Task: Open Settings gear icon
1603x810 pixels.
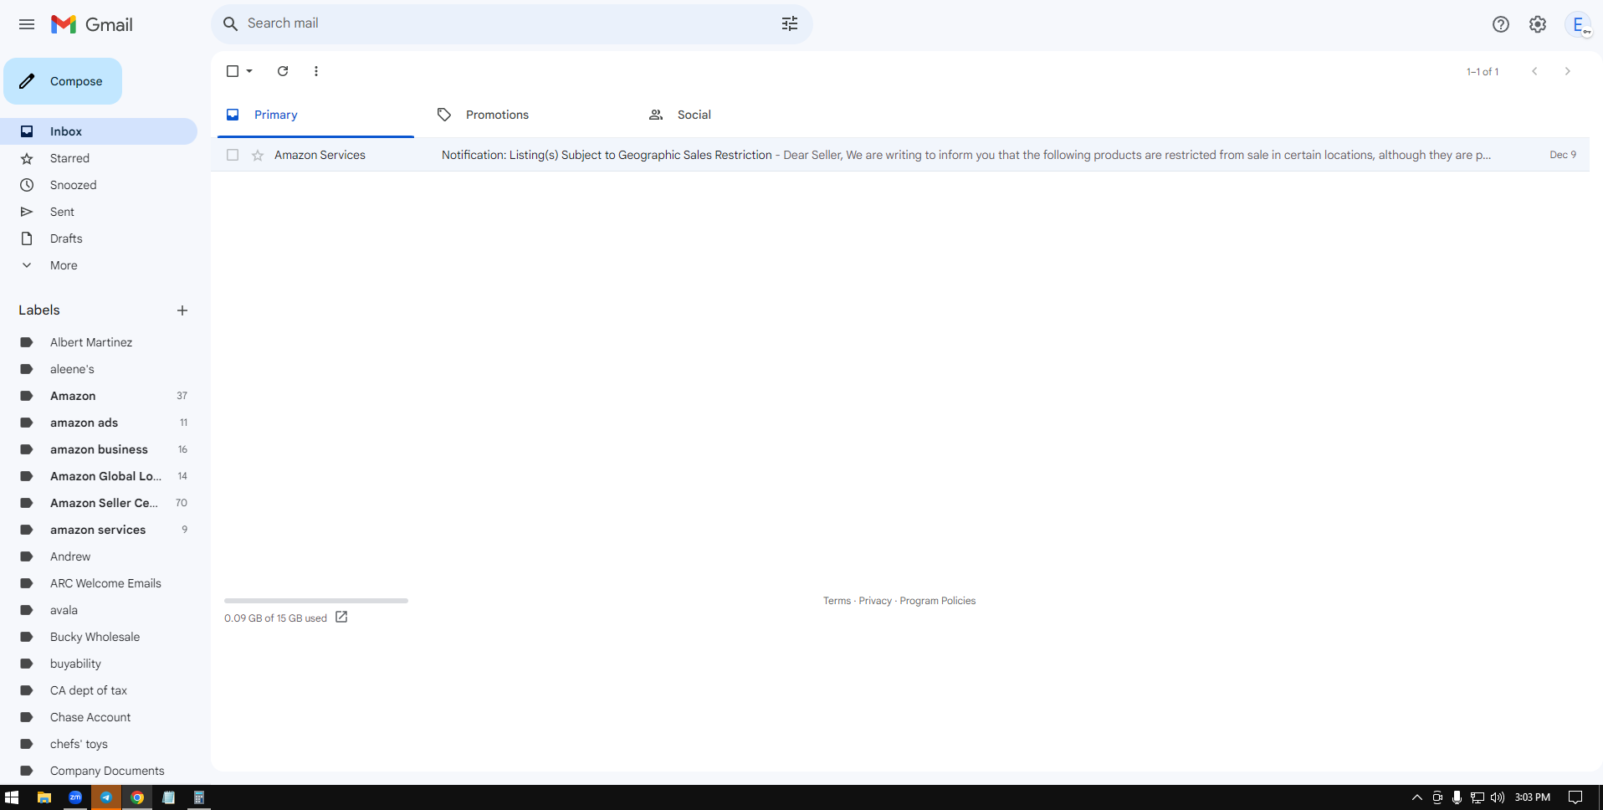Action: 1538,24
